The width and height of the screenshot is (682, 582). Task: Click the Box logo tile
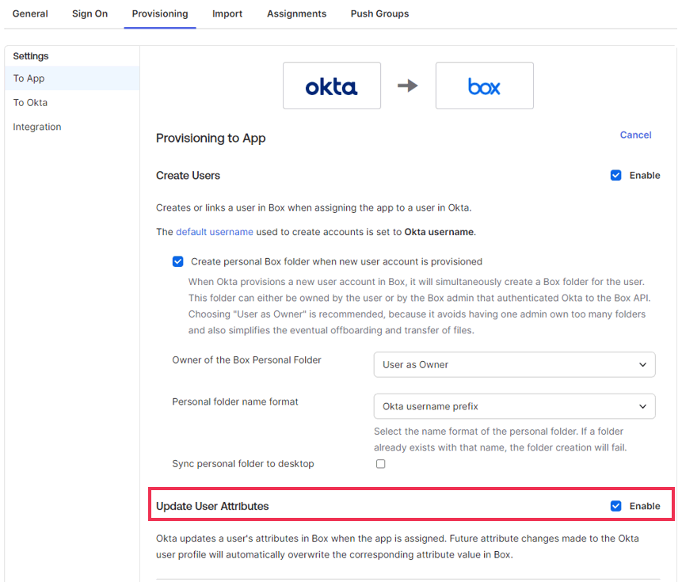(485, 86)
